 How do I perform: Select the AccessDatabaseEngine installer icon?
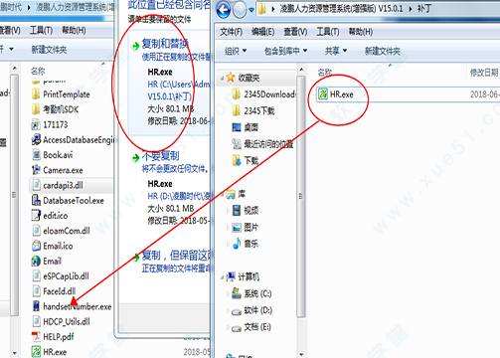(36, 140)
